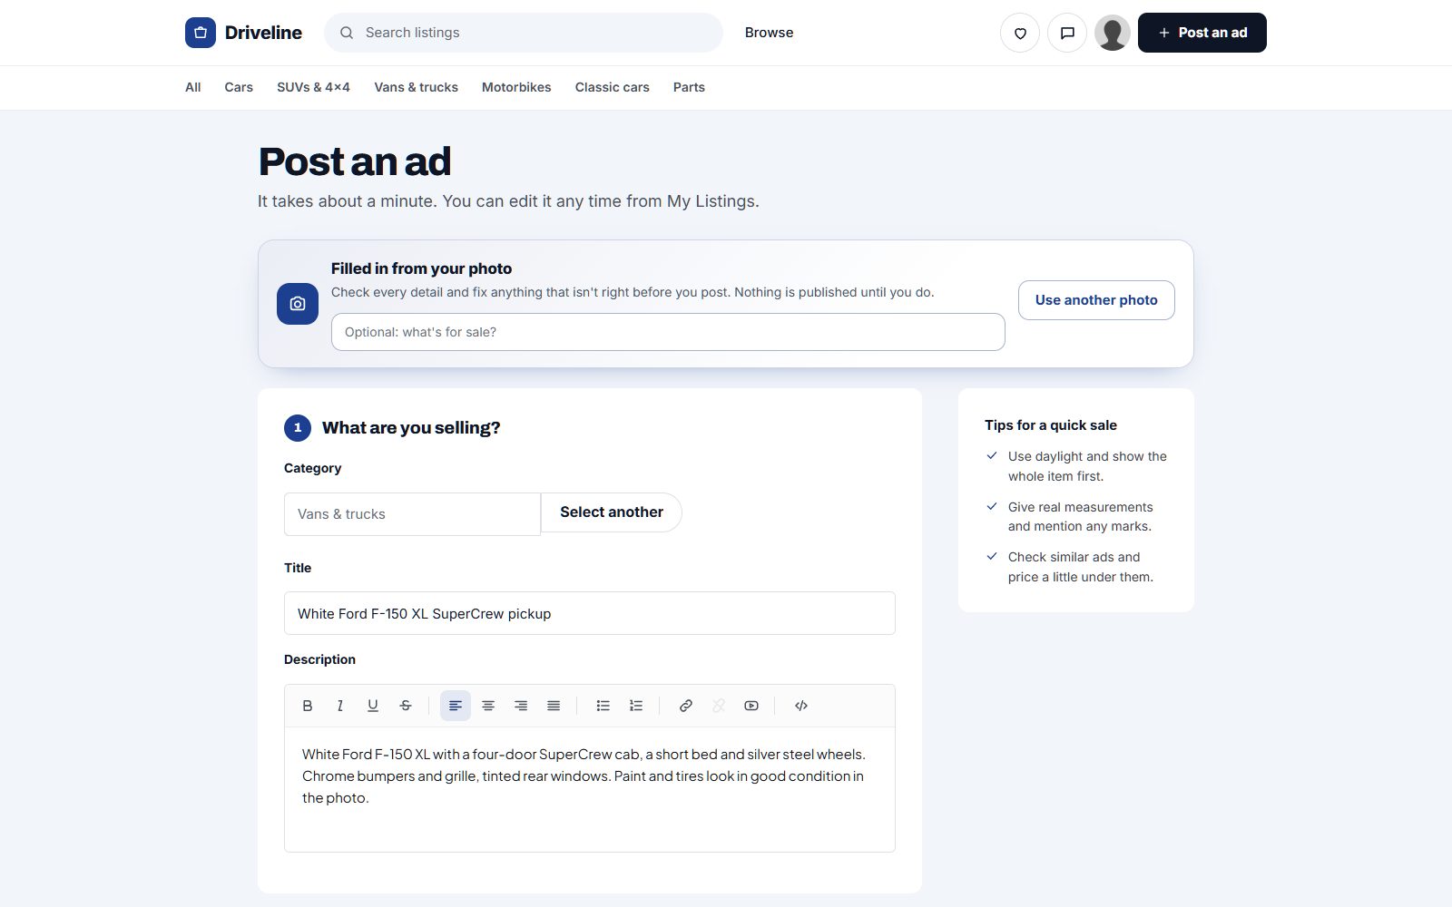Open the code view in editor
Image resolution: width=1452 pixels, height=907 pixels.
[801, 706]
